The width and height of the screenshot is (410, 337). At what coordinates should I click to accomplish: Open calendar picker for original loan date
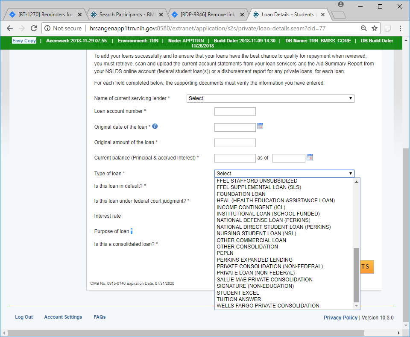pos(260,126)
